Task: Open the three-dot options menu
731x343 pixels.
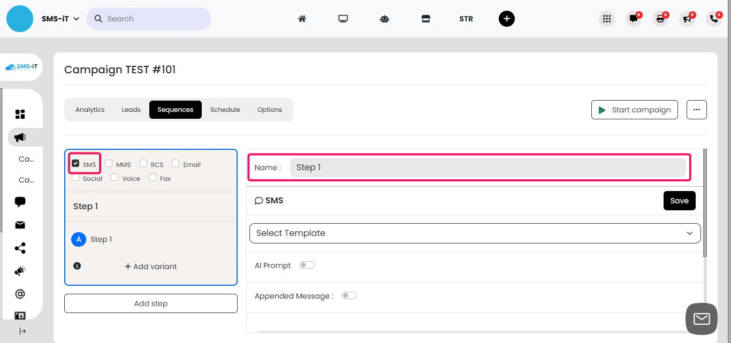Action: (x=696, y=109)
